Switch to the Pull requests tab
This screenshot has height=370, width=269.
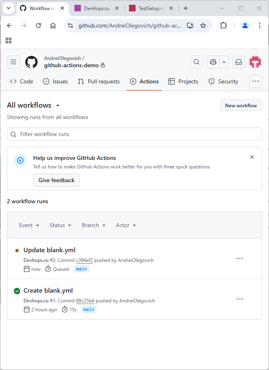click(99, 81)
